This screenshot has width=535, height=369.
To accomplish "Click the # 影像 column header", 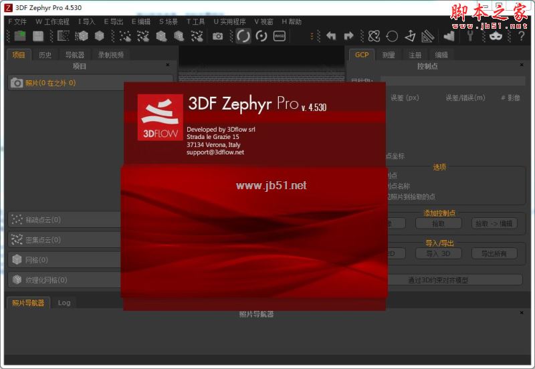I will coord(510,98).
